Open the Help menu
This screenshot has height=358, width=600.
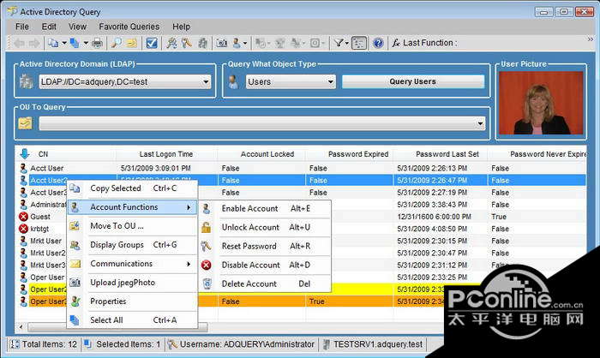(x=181, y=27)
